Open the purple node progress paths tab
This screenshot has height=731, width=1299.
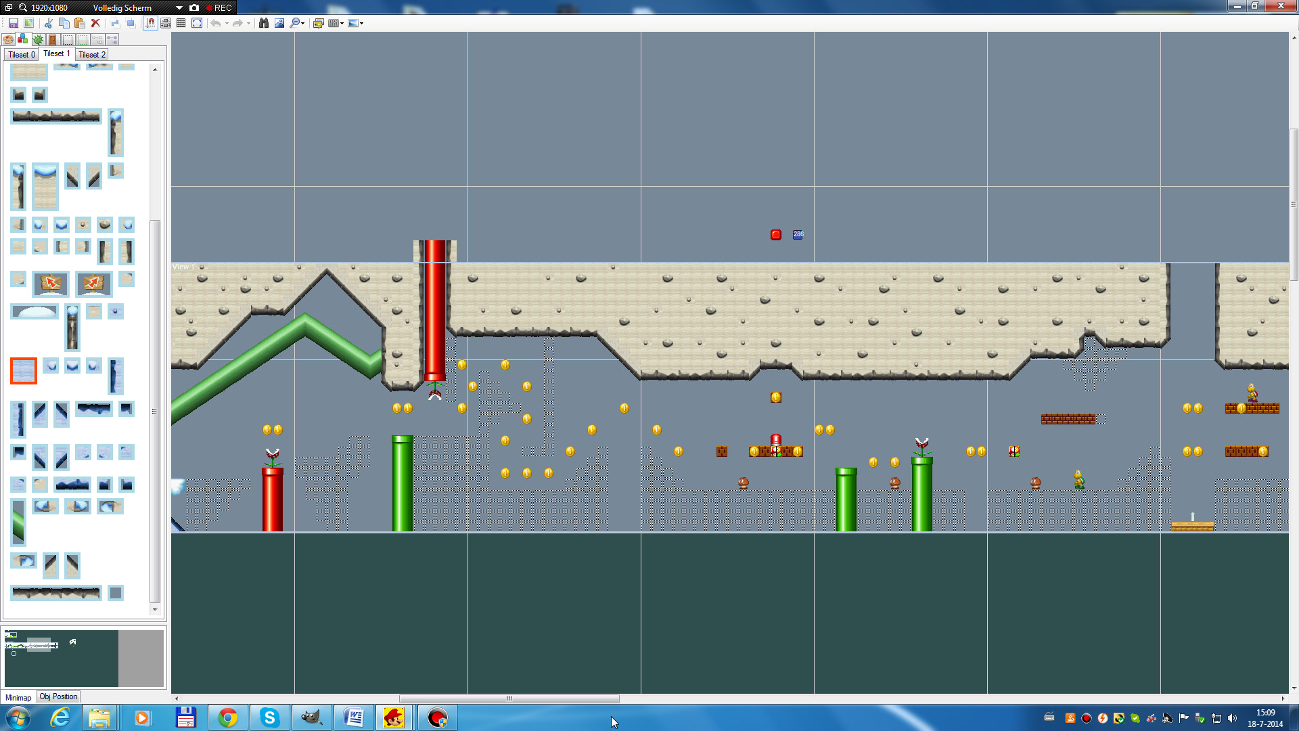[x=112, y=39]
